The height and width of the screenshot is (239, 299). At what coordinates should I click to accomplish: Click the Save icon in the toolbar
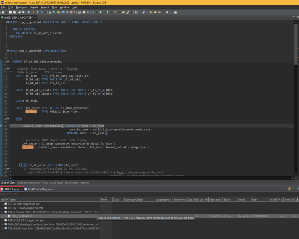[10, 12]
